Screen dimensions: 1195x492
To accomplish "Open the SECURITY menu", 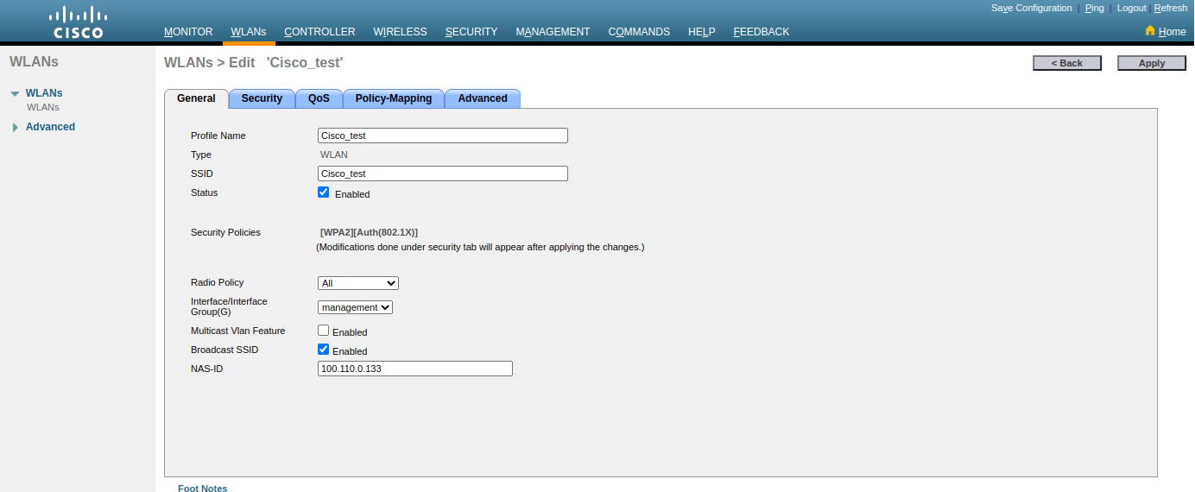I will click(471, 32).
